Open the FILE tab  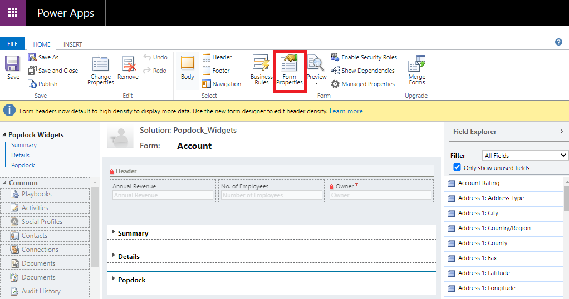(12, 44)
